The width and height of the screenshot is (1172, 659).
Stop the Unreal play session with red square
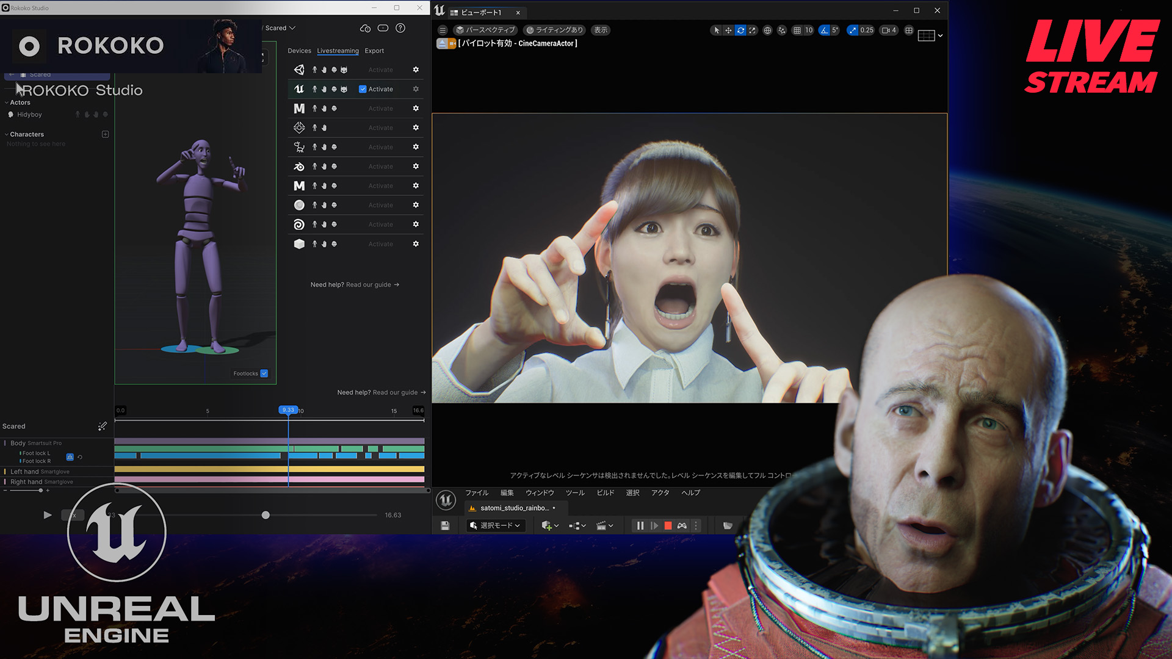click(668, 525)
